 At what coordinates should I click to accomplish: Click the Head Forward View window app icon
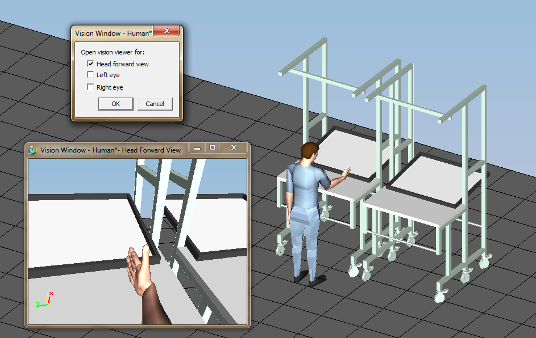pos(32,150)
